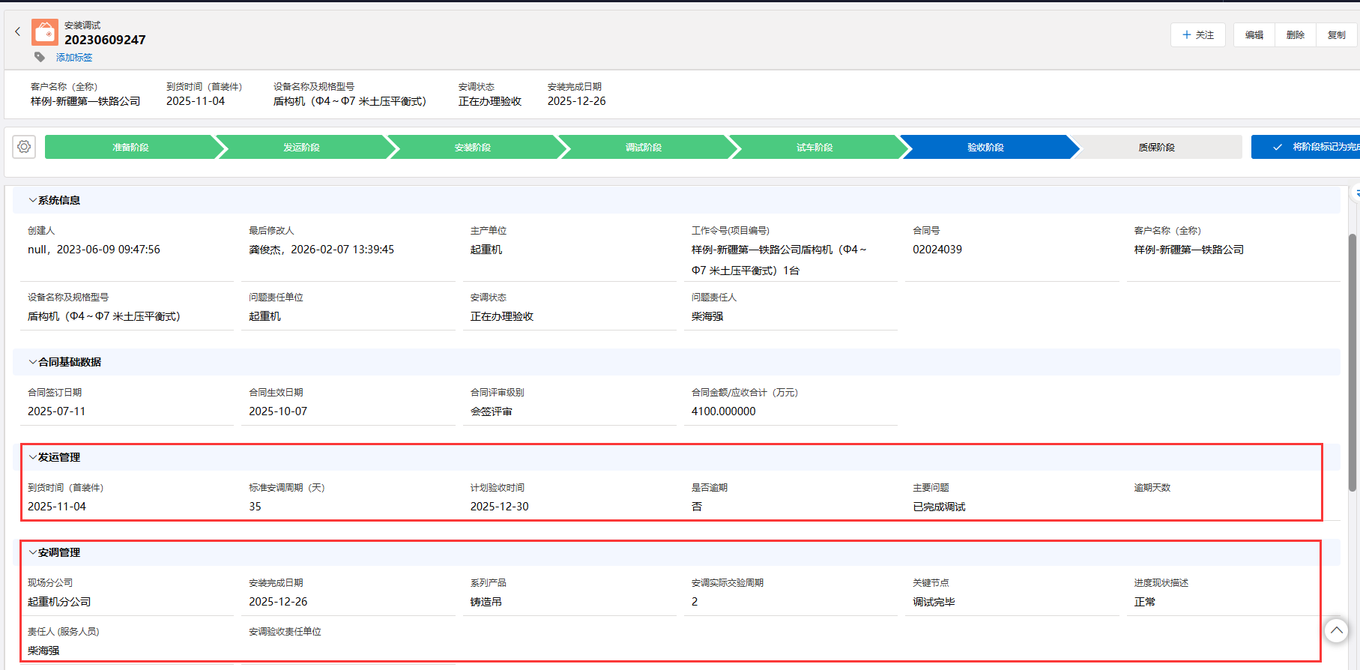Click the 编辑 button
Screen dimensions: 1360x670
(x=1254, y=35)
